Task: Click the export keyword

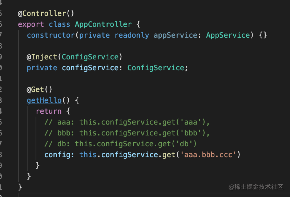Action: tap(31, 25)
